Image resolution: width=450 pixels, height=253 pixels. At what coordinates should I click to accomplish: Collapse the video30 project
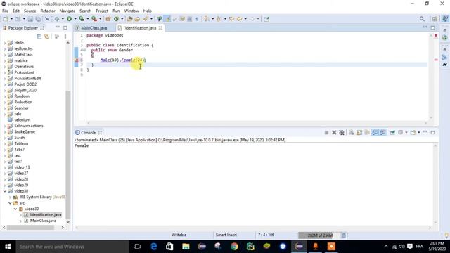[5, 191]
